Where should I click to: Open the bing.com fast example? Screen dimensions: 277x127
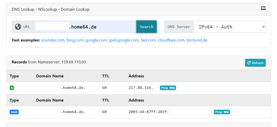[75, 40]
